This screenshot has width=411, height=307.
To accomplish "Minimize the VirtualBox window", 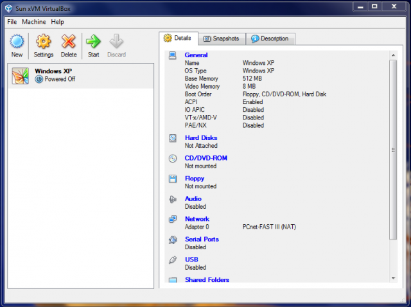I will 361,6.
